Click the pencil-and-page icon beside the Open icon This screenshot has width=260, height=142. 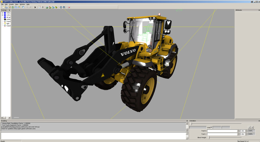tap(10, 7)
